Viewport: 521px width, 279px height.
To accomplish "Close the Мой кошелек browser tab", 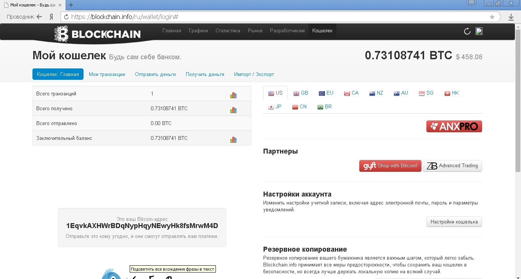I will tap(60, 5).
